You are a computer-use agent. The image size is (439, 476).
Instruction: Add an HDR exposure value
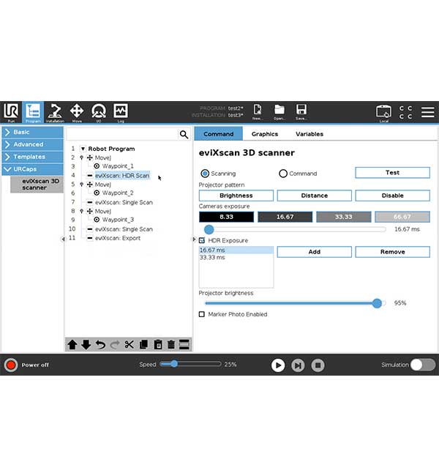click(x=315, y=252)
